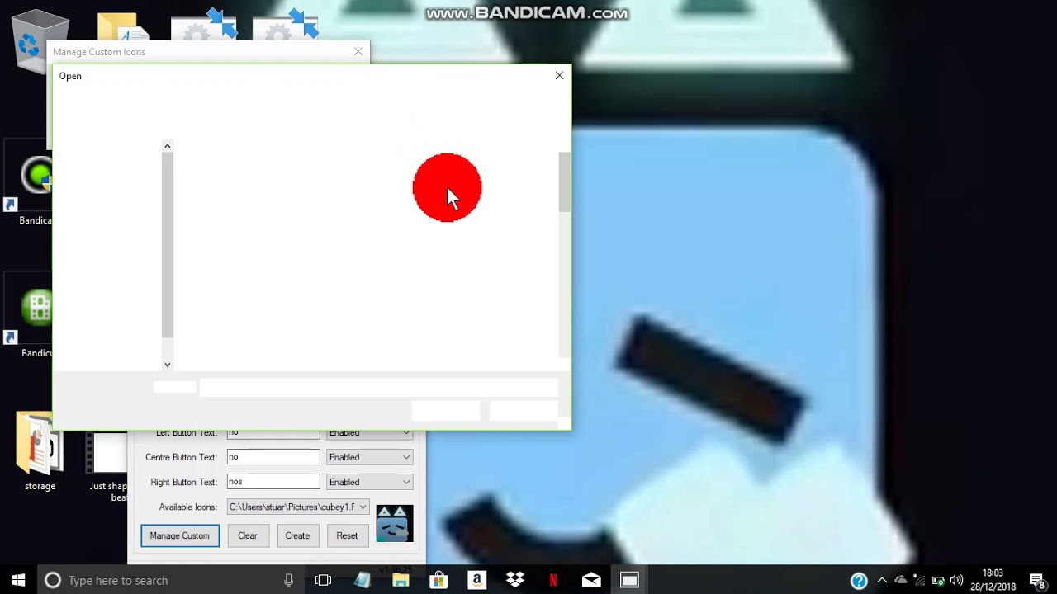
Task: Open Microsoft Store from the taskbar
Action: (x=438, y=580)
